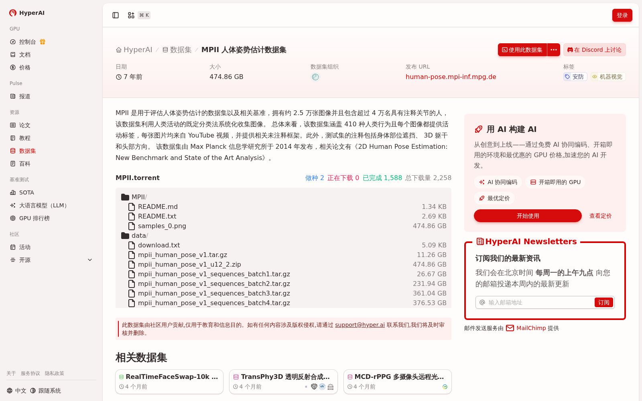Click README.txt file row
The image size is (642, 401).
[x=283, y=216]
